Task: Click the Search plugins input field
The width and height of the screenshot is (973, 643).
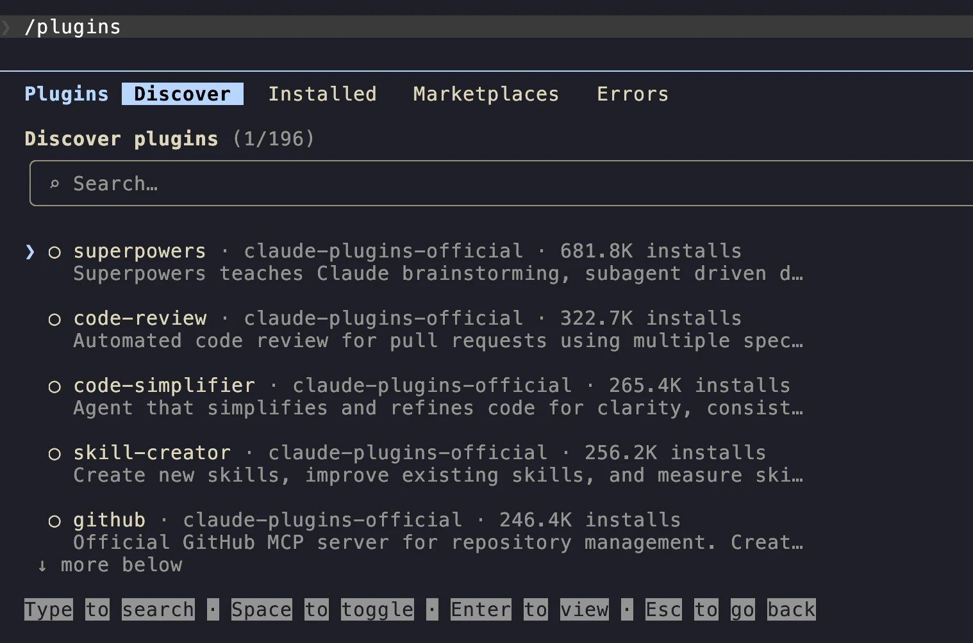Action: (x=501, y=183)
